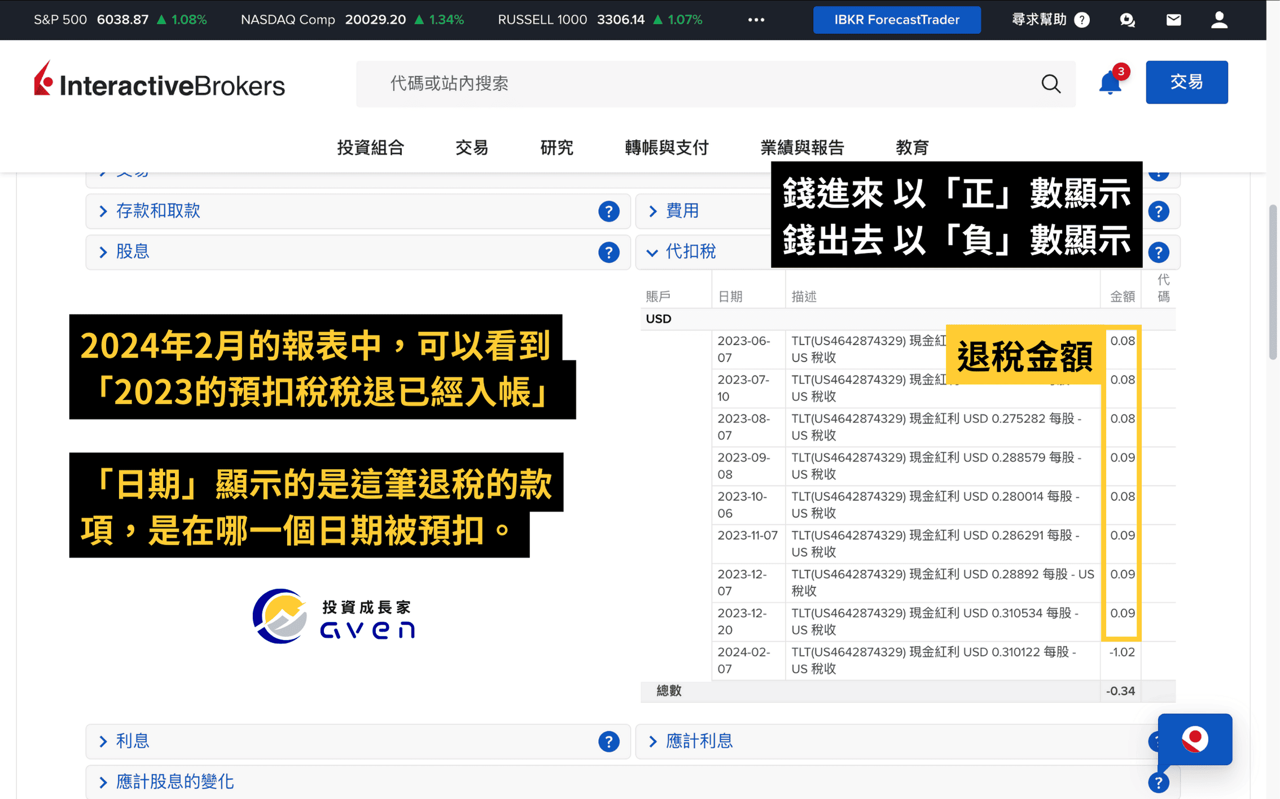
Task: Open the 研究 menu
Action: click(x=556, y=148)
